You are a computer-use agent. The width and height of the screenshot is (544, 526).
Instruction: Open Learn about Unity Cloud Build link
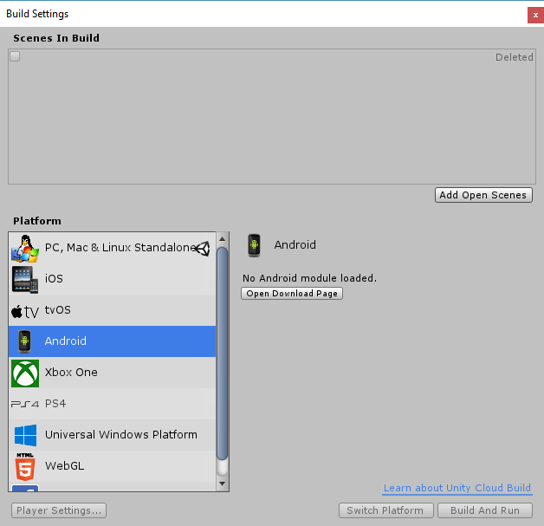point(457,488)
